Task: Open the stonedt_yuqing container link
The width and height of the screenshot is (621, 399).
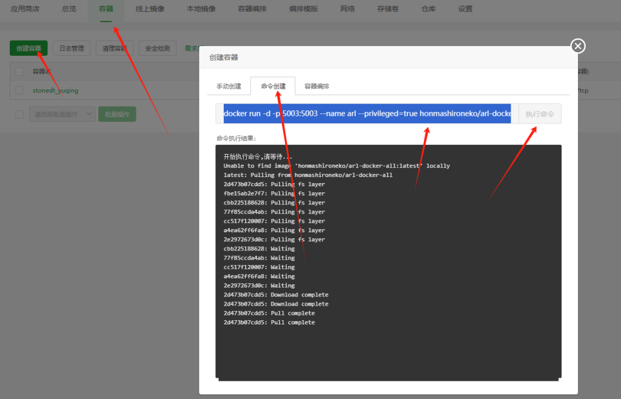Action: click(x=55, y=90)
